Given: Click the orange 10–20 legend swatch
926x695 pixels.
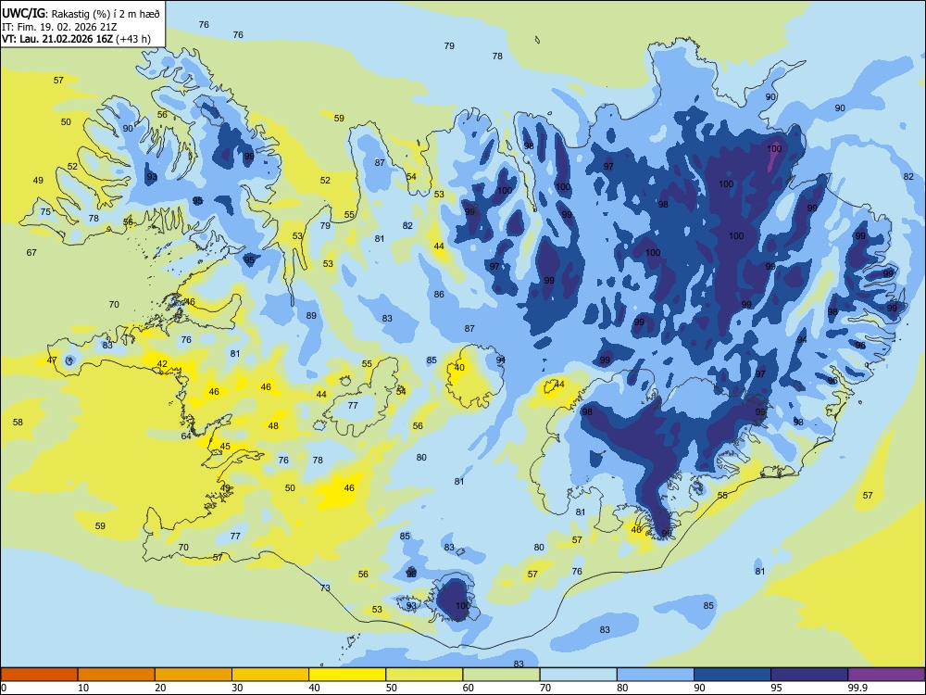Looking at the screenshot, I should point(117,675).
